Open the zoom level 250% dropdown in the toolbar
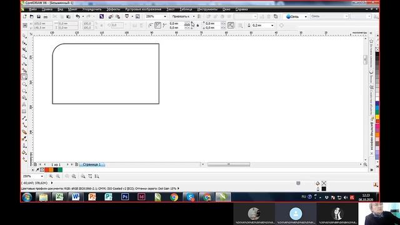 click(165, 16)
